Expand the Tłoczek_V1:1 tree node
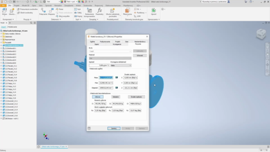The width and height of the screenshot is (270, 152). point(1,66)
